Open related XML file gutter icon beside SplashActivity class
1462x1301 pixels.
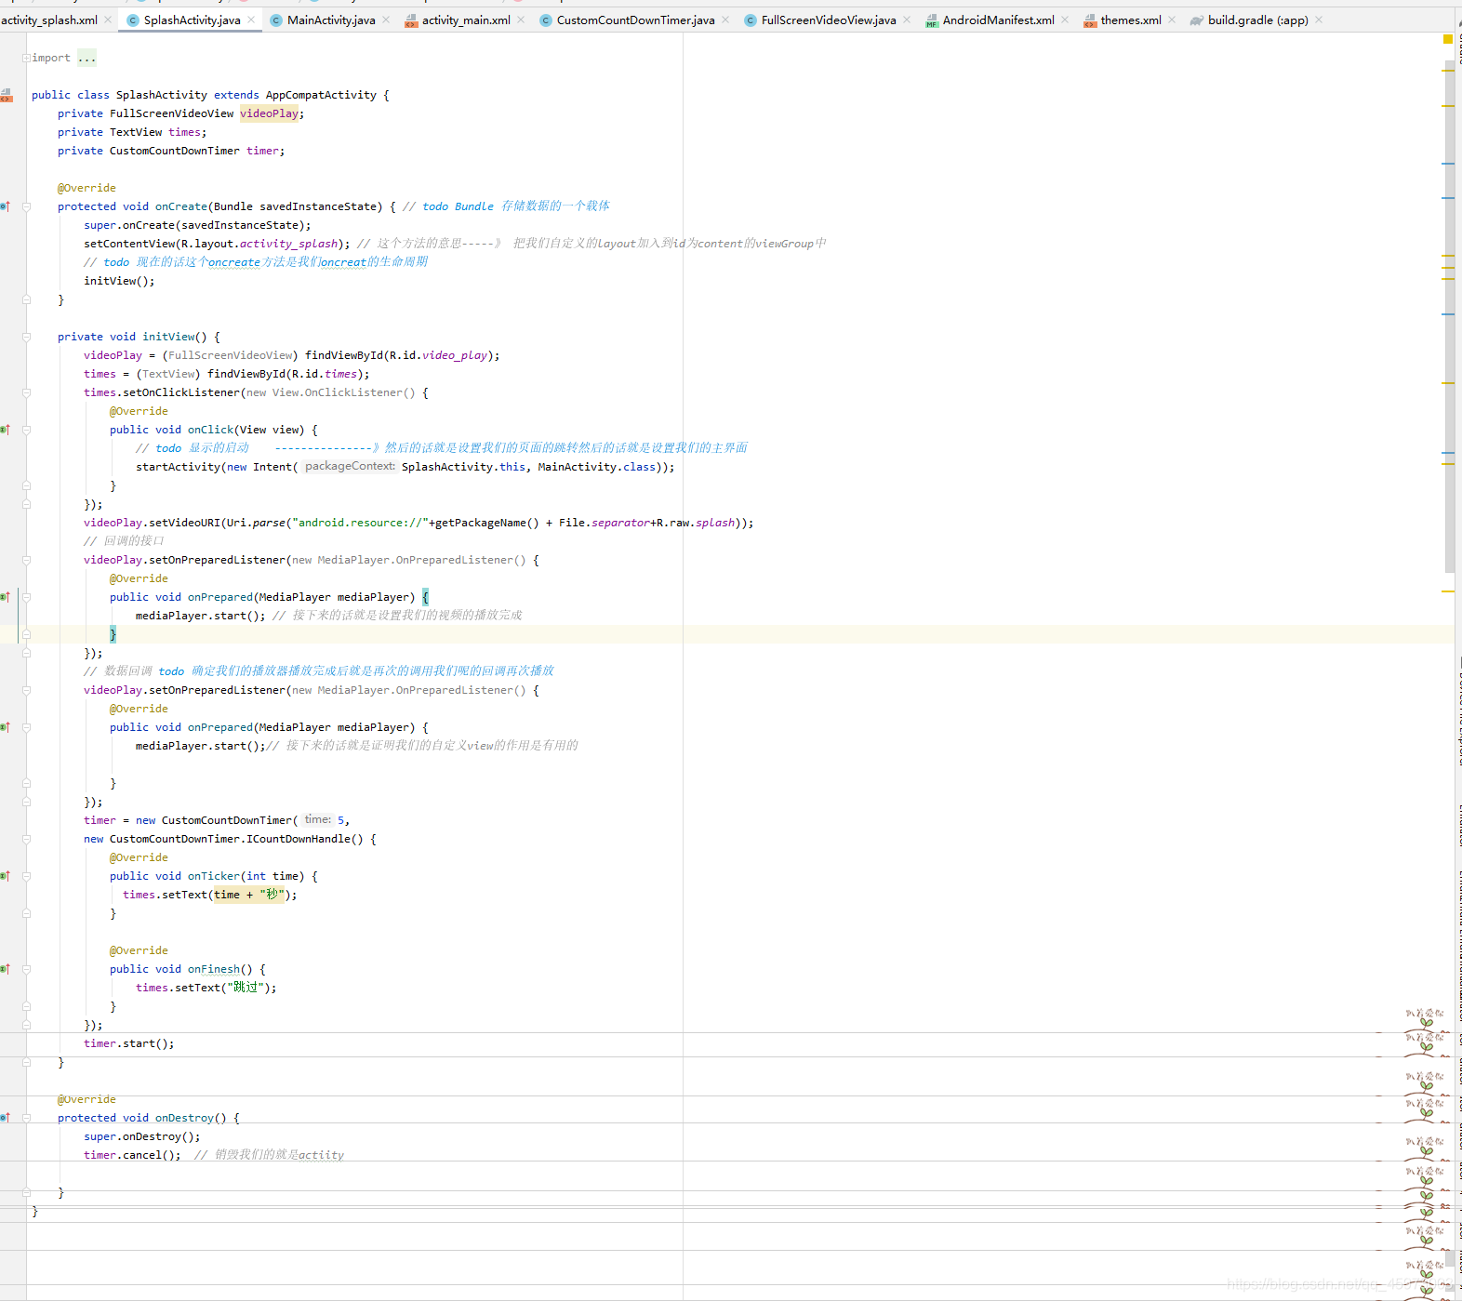point(6,95)
